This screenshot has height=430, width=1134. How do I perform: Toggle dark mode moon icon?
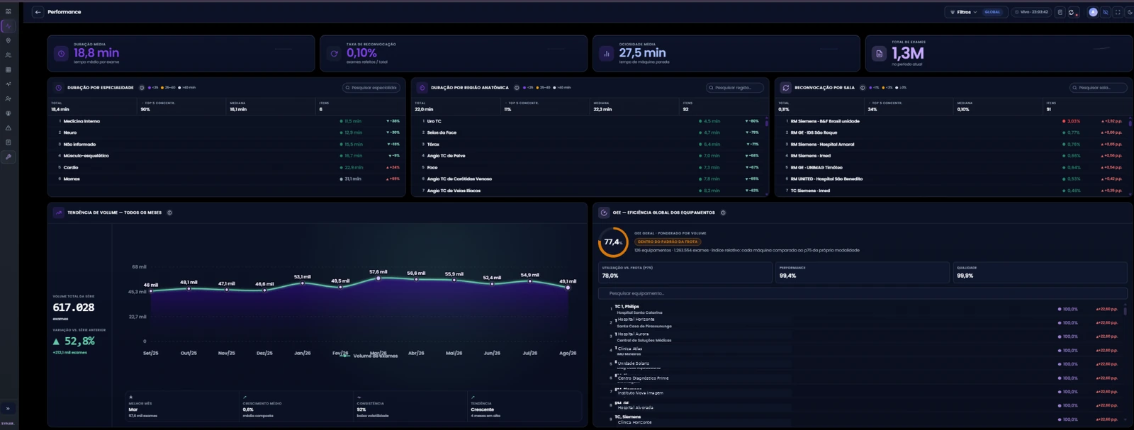(x=1130, y=12)
